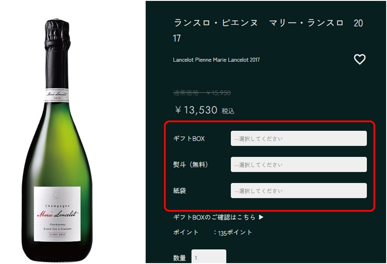The height and width of the screenshot is (264, 387).
Task: Open the 紙袋 selection dropdown
Action: [299, 191]
